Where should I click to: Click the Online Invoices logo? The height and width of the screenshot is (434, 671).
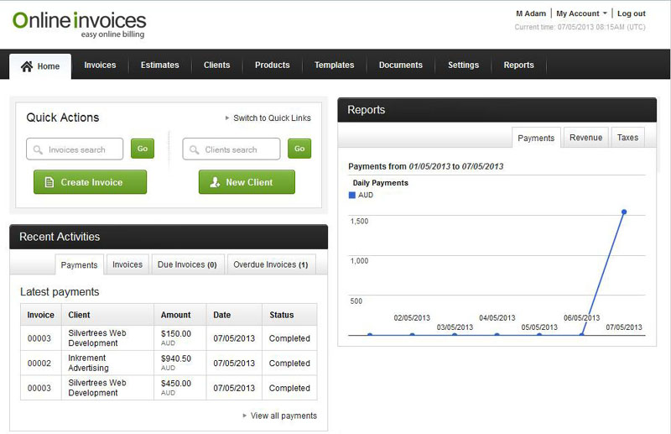click(x=80, y=23)
